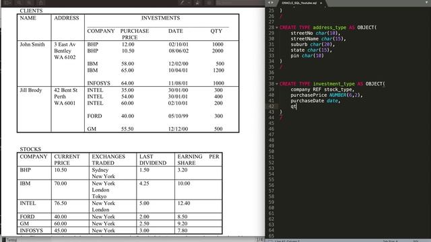431x242 pixels.
Task: Click 'Tokyo' in the IBM exchanges cell
Action: tap(99, 196)
